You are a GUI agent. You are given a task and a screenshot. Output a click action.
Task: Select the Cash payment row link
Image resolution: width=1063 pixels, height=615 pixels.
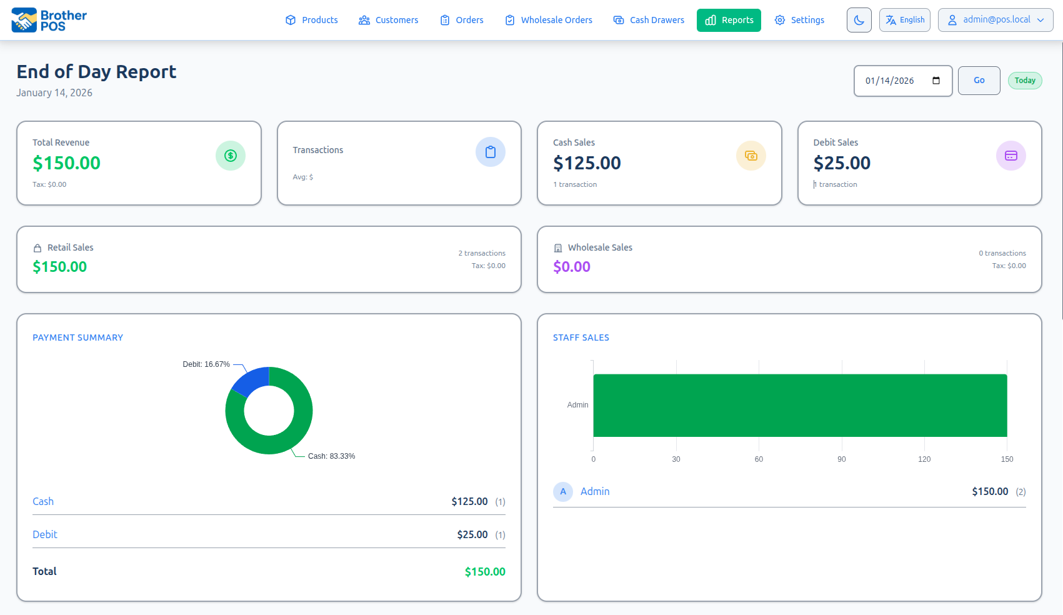43,501
